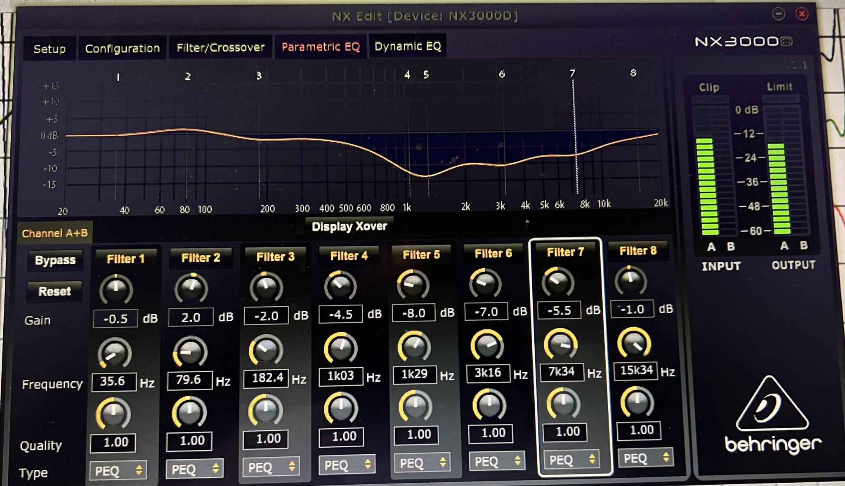
Task: Click Filter 2 frequency knob
Action: (190, 352)
